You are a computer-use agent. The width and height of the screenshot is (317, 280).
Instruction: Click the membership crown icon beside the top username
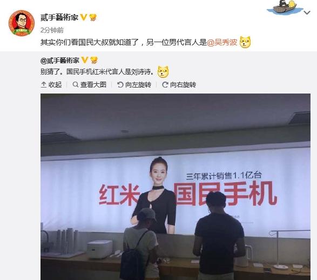click(93, 18)
